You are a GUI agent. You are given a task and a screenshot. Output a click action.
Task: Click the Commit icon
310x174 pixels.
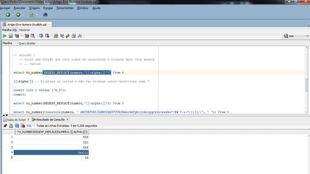coord(41,36)
